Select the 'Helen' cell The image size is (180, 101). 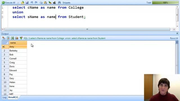18,82
